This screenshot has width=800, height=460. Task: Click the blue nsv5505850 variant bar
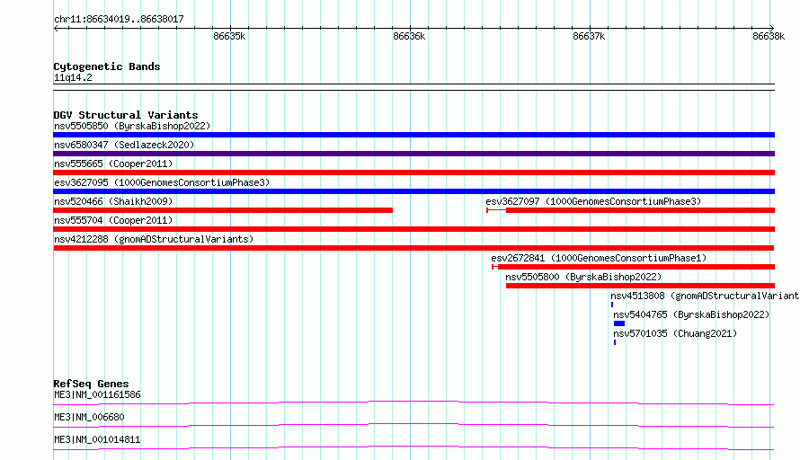click(x=413, y=135)
